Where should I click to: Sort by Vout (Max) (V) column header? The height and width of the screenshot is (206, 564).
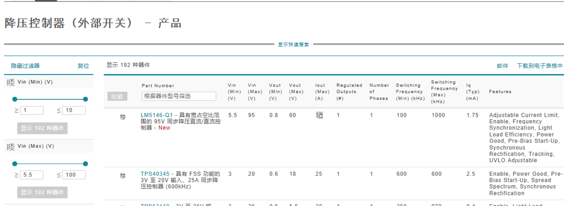[295, 92]
